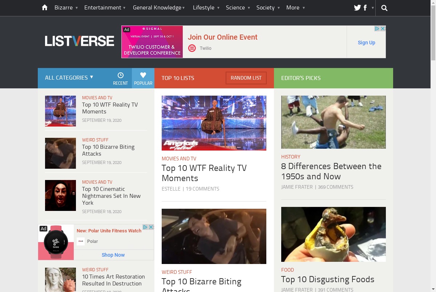Click the sidebar horror face thumbnail

pos(60,195)
